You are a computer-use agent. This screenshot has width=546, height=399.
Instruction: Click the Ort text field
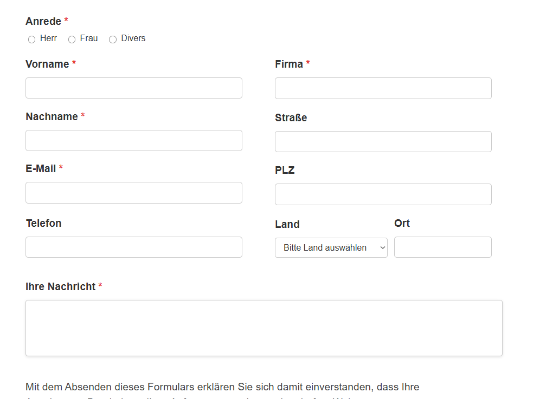tap(442, 247)
